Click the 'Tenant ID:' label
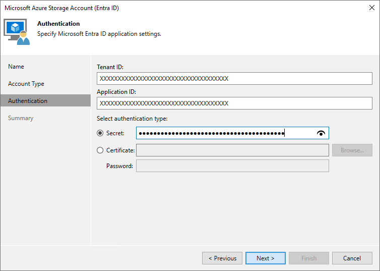 click(110, 67)
